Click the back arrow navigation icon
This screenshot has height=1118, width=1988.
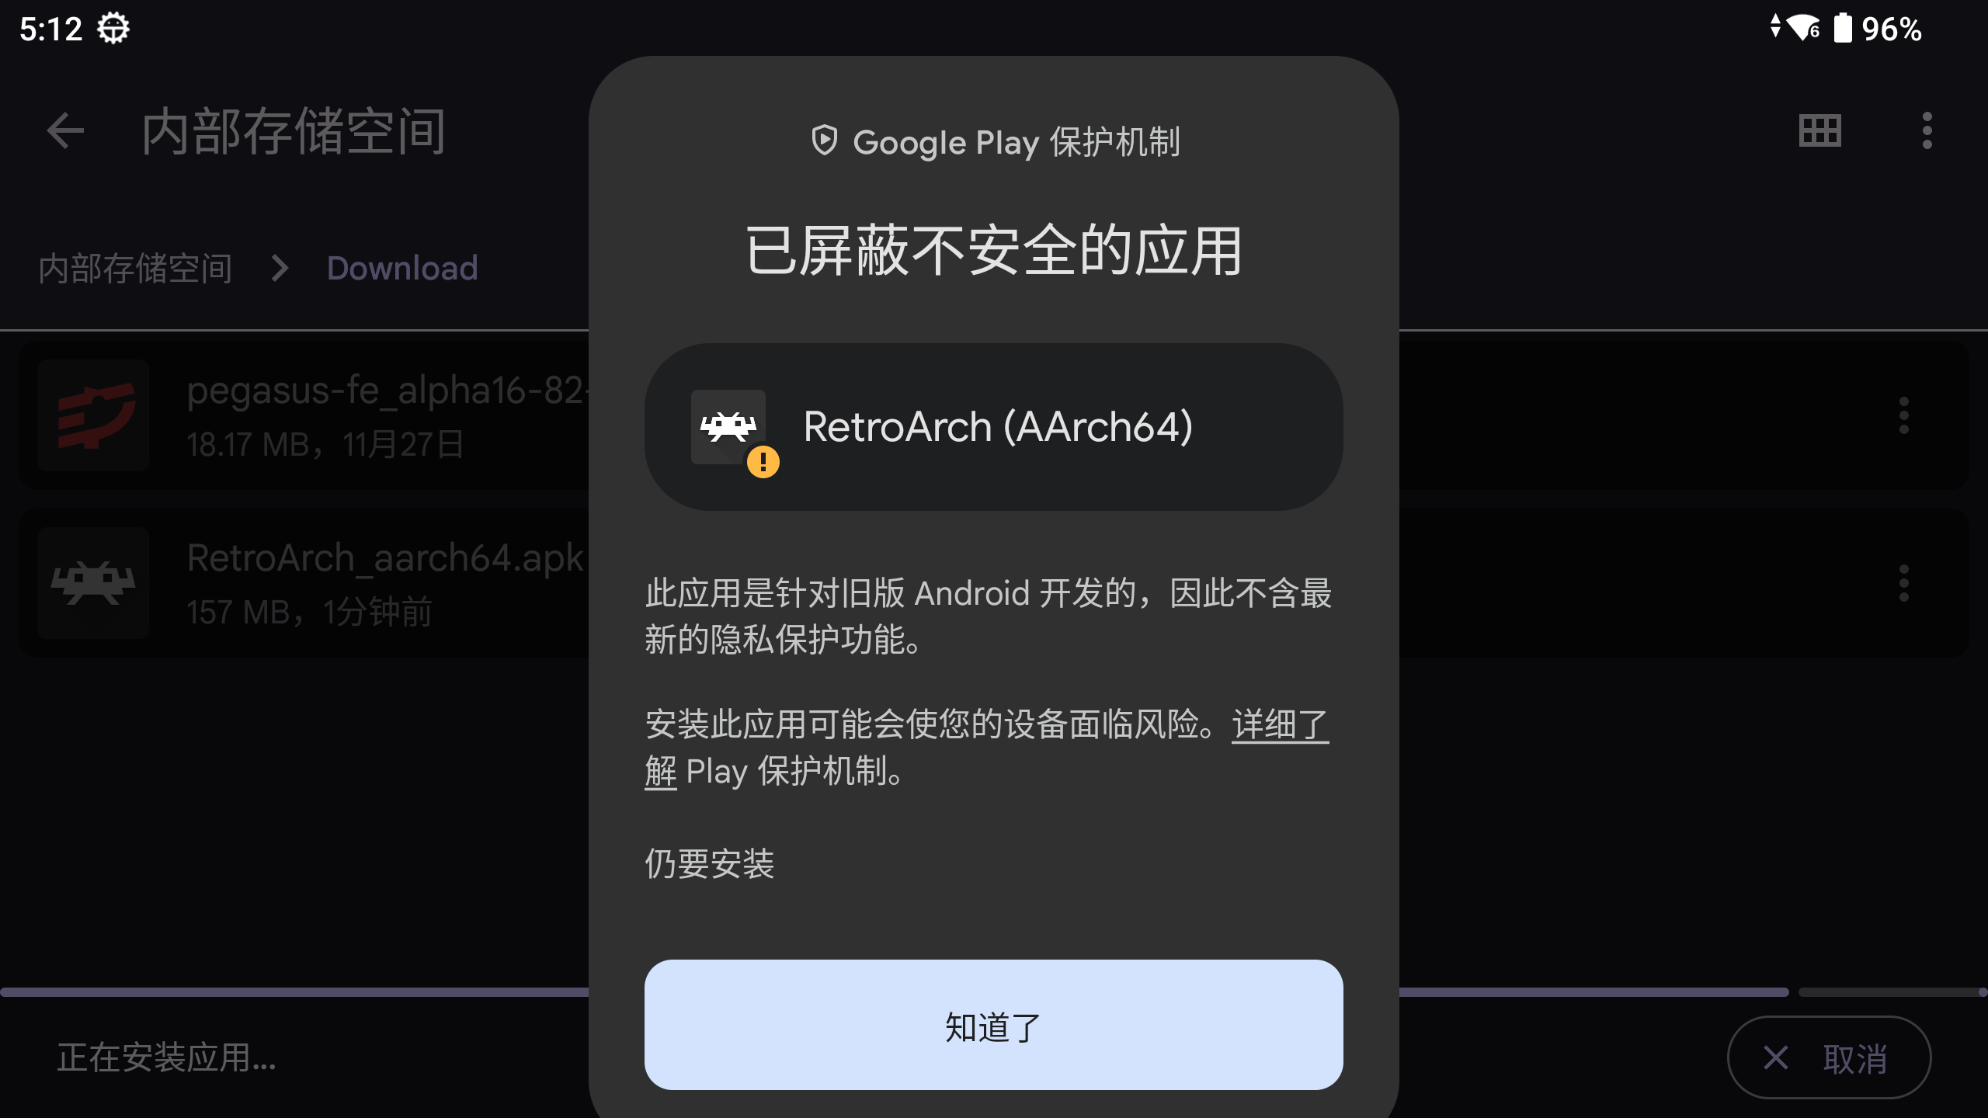click(65, 131)
